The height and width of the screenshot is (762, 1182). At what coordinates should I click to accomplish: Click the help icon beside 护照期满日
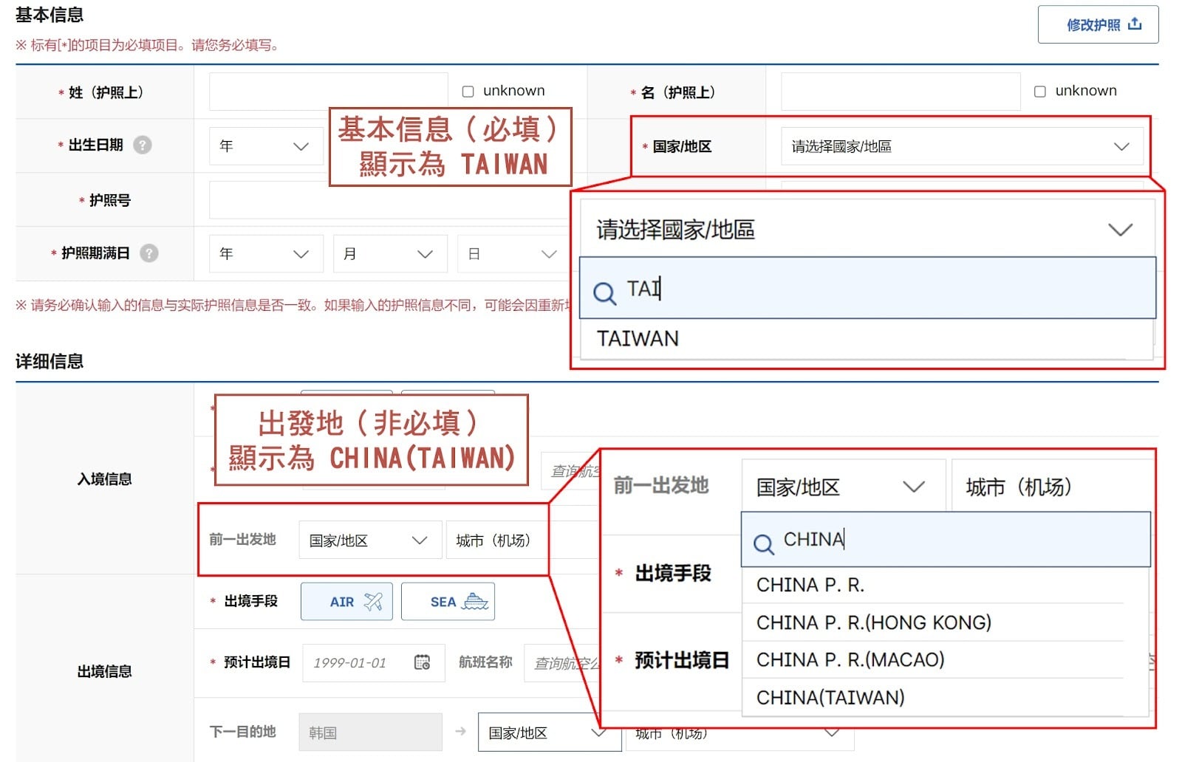(149, 253)
